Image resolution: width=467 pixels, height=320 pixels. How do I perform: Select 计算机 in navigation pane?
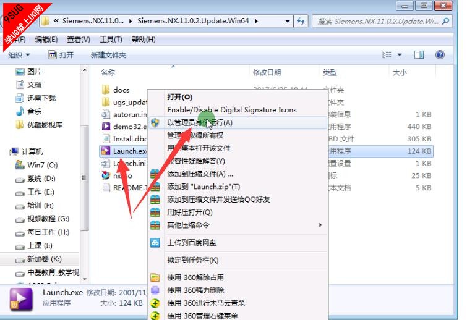tap(26, 152)
